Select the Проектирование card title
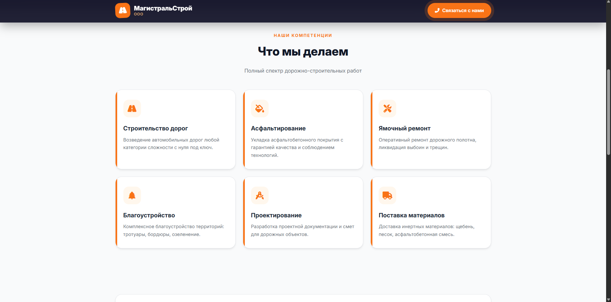Viewport: 611px width, 302px height. pos(276,215)
